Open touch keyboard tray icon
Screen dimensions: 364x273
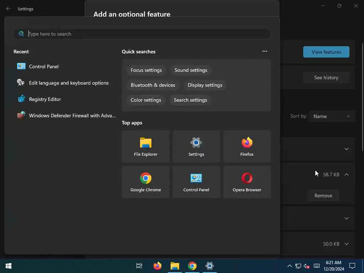[x=317, y=266]
